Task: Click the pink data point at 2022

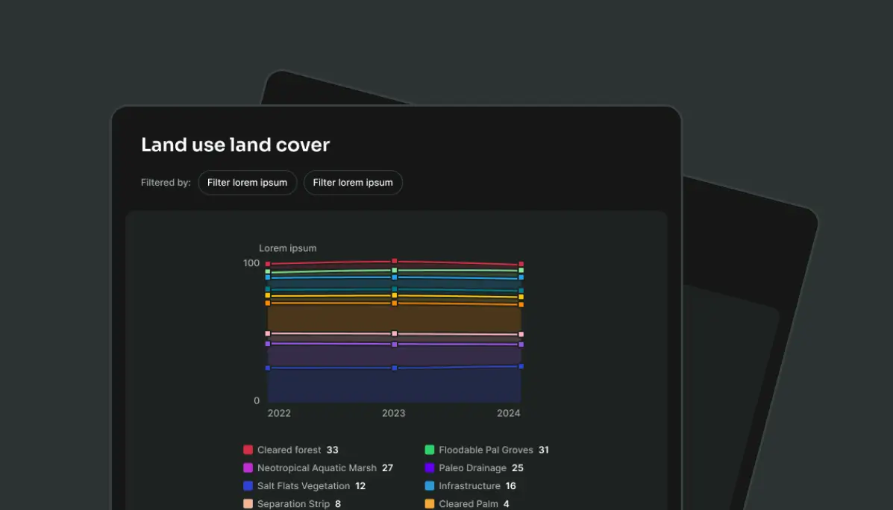Action: 268,333
